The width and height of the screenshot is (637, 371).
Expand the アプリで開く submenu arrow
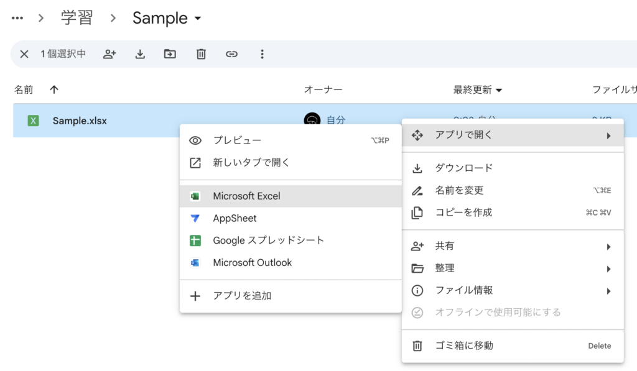coord(608,135)
